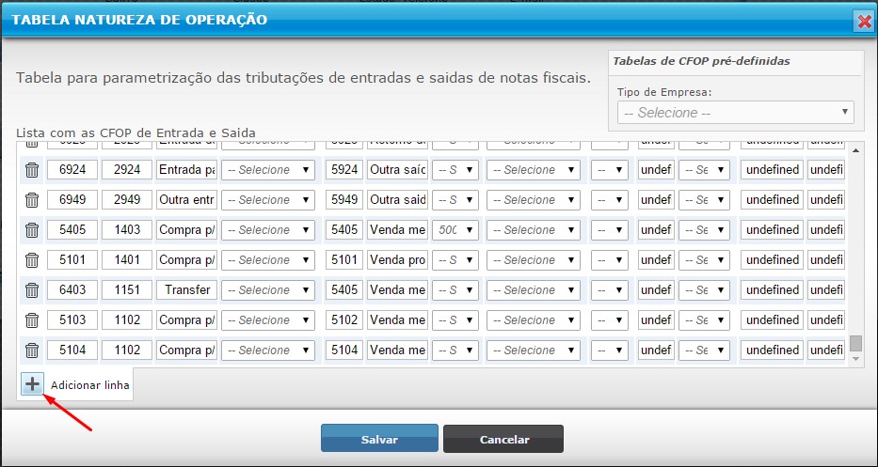Click the 5924 exit CFOP field

(343, 170)
